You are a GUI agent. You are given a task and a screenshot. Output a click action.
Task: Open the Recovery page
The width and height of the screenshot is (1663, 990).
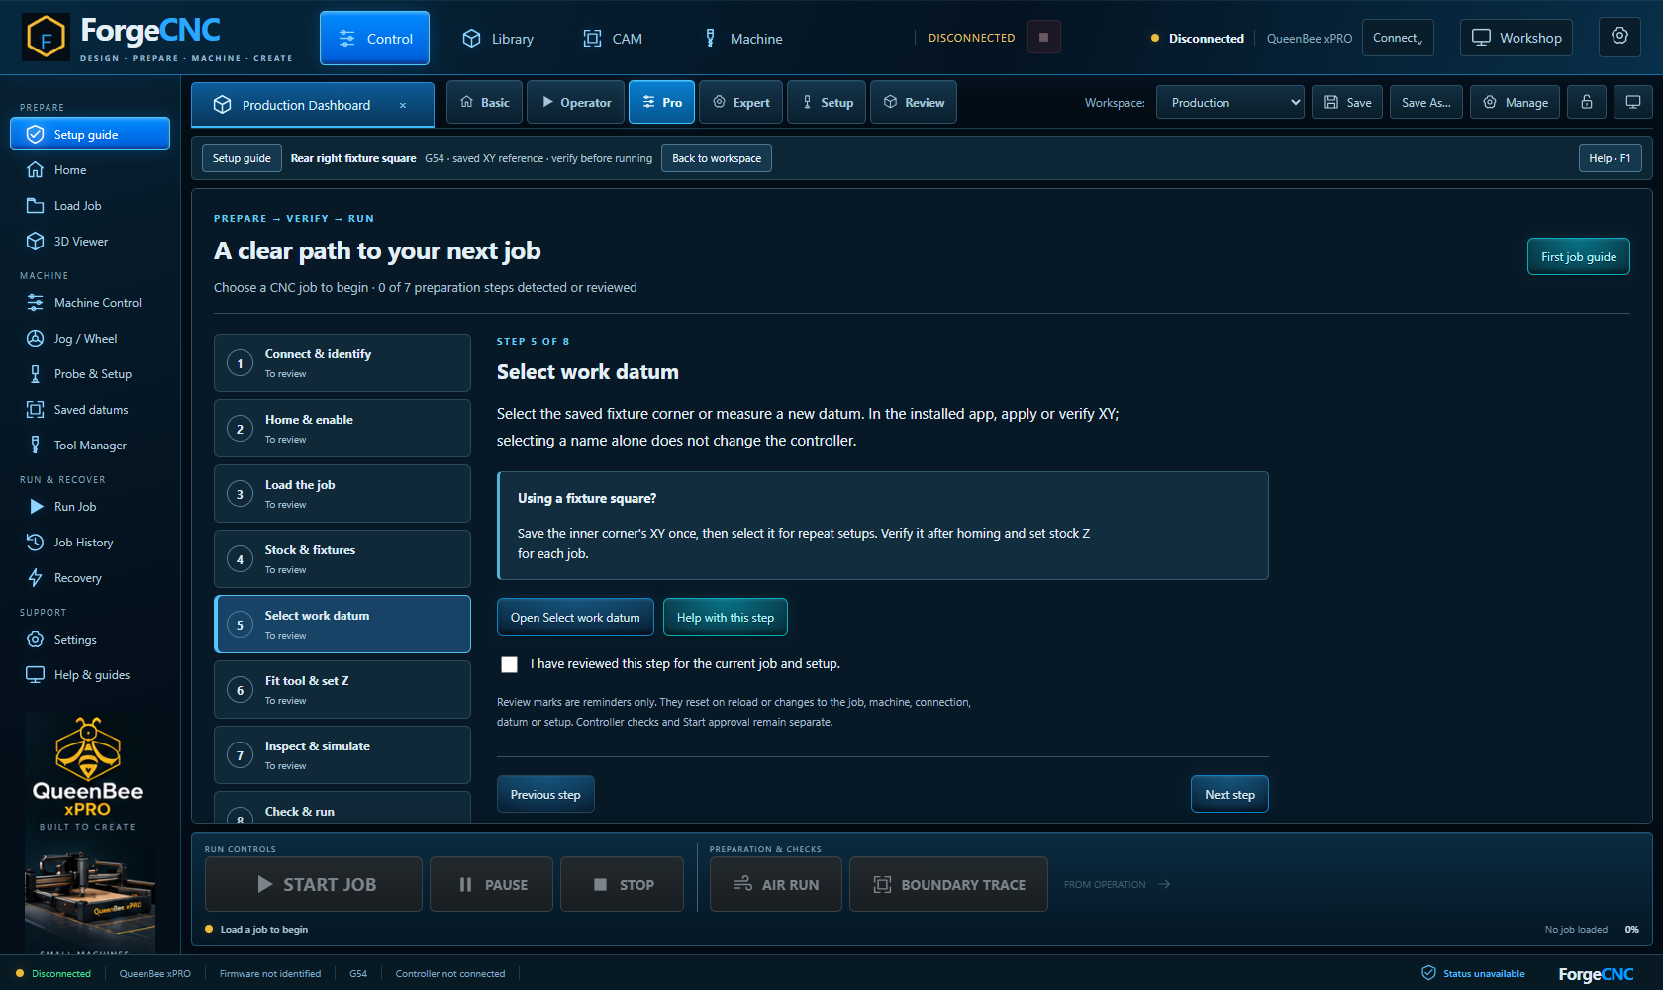pos(90,578)
